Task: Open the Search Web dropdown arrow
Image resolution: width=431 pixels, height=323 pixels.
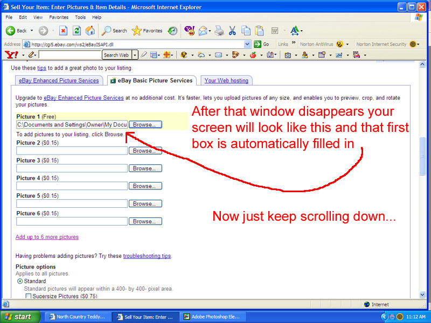Action: pos(135,55)
